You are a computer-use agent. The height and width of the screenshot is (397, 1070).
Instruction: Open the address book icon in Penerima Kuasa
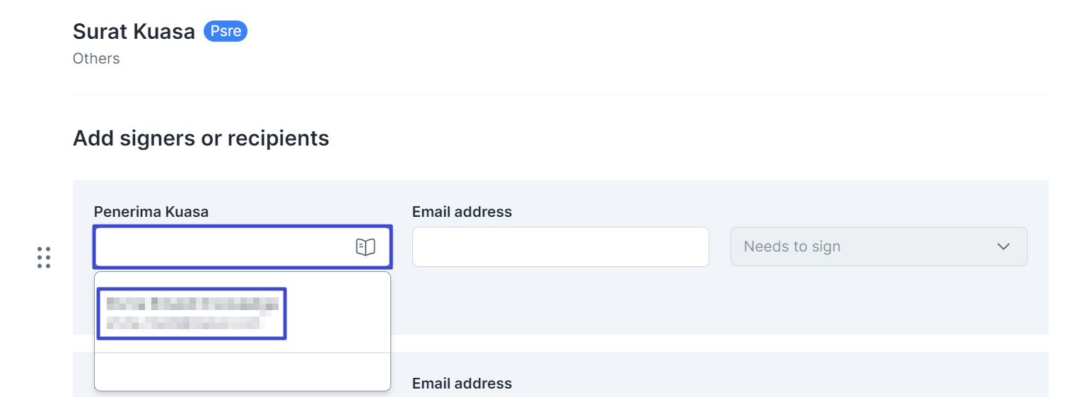[x=365, y=247]
